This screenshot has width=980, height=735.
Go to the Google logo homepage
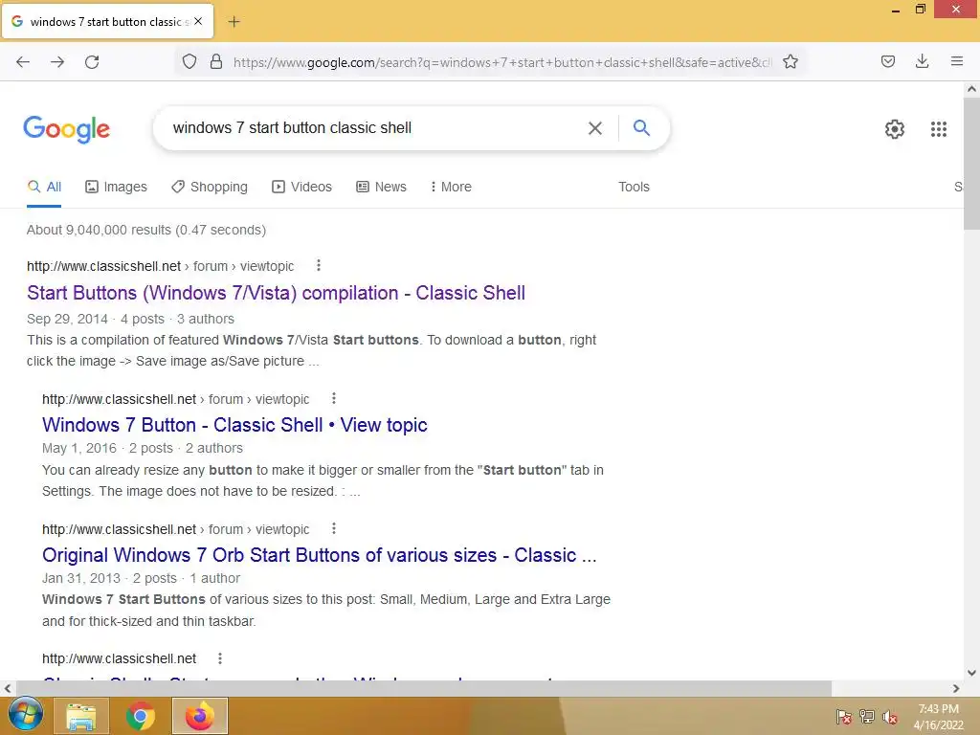click(x=66, y=129)
